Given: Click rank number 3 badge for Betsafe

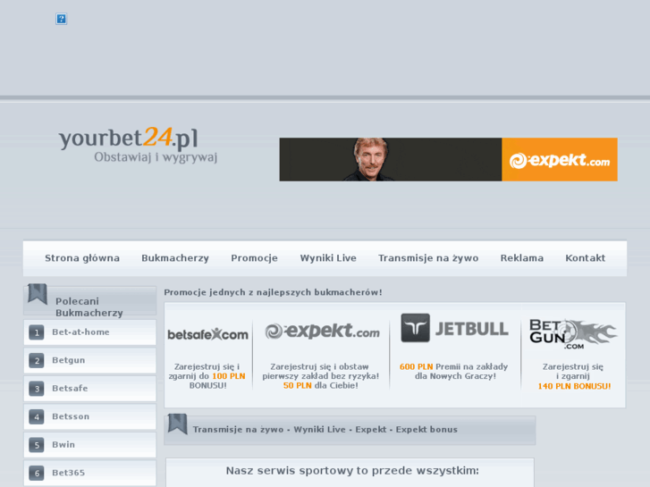Looking at the screenshot, I should pos(37,389).
